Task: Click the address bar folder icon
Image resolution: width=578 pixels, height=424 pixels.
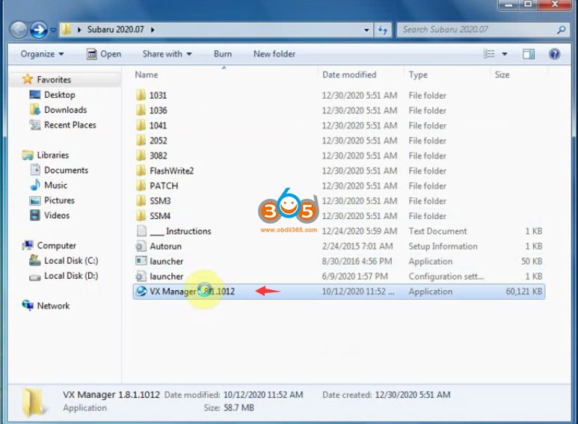Action: (66, 29)
